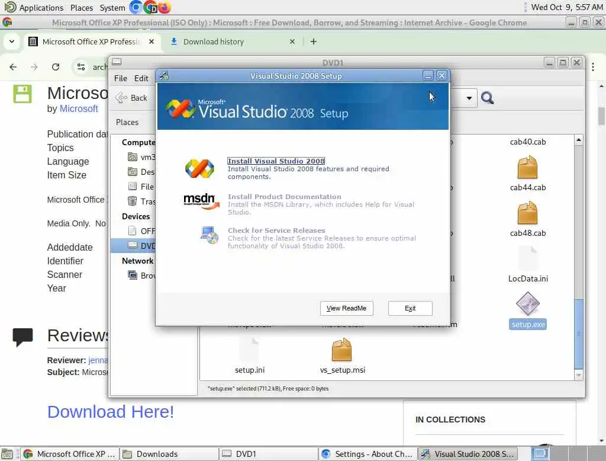Launch Firefox from top panel
606x461 pixels.
[165, 7]
